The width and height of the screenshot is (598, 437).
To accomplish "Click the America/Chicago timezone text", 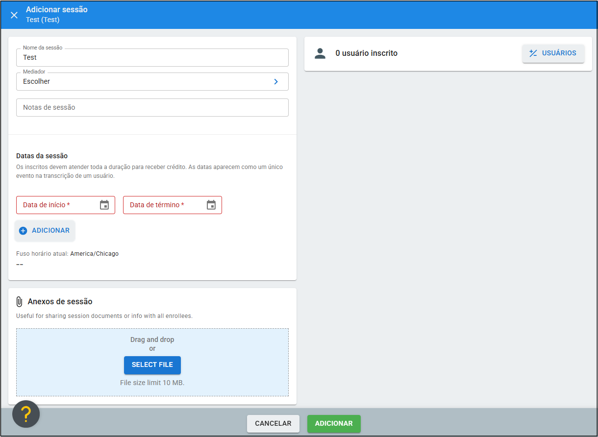I will [x=94, y=254].
